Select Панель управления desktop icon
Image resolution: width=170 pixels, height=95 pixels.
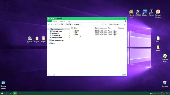3,85
